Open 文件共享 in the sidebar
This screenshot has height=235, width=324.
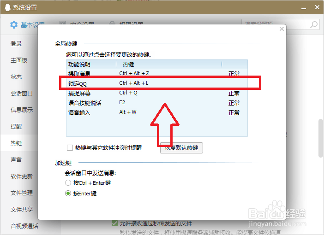pyautogui.click(x=22, y=209)
